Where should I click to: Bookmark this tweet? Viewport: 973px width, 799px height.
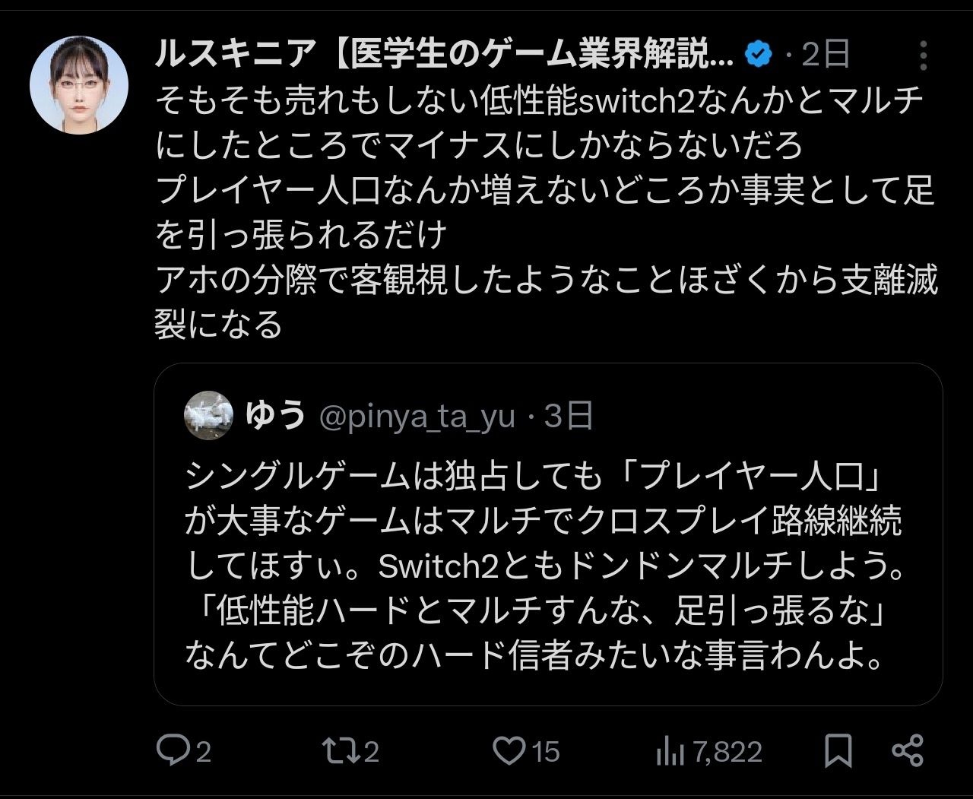pos(838,751)
